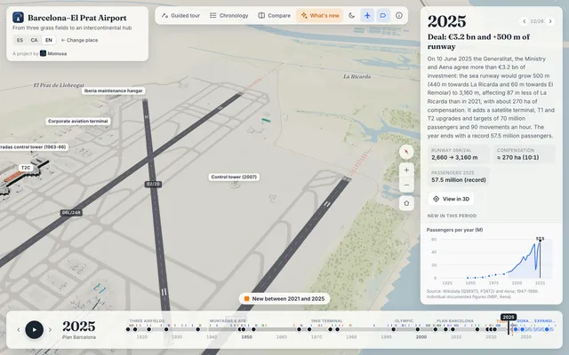Zoom in on the map
569x355 pixels.
pos(406,170)
